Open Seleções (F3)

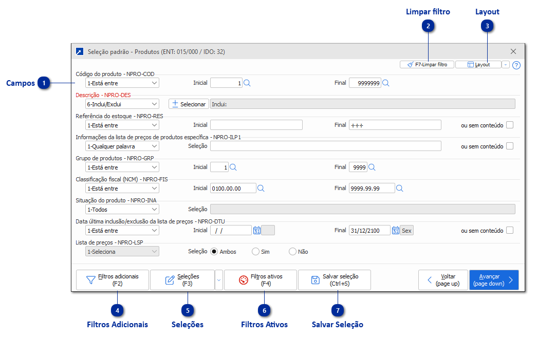pyautogui.click(x=182, y=280)
